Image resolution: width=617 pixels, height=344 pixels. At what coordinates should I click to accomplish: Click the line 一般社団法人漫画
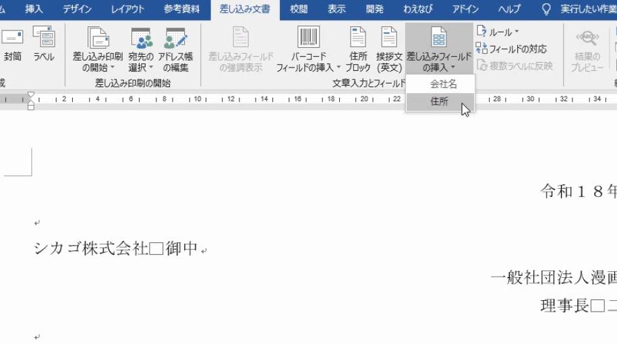[x=554, y=278]
